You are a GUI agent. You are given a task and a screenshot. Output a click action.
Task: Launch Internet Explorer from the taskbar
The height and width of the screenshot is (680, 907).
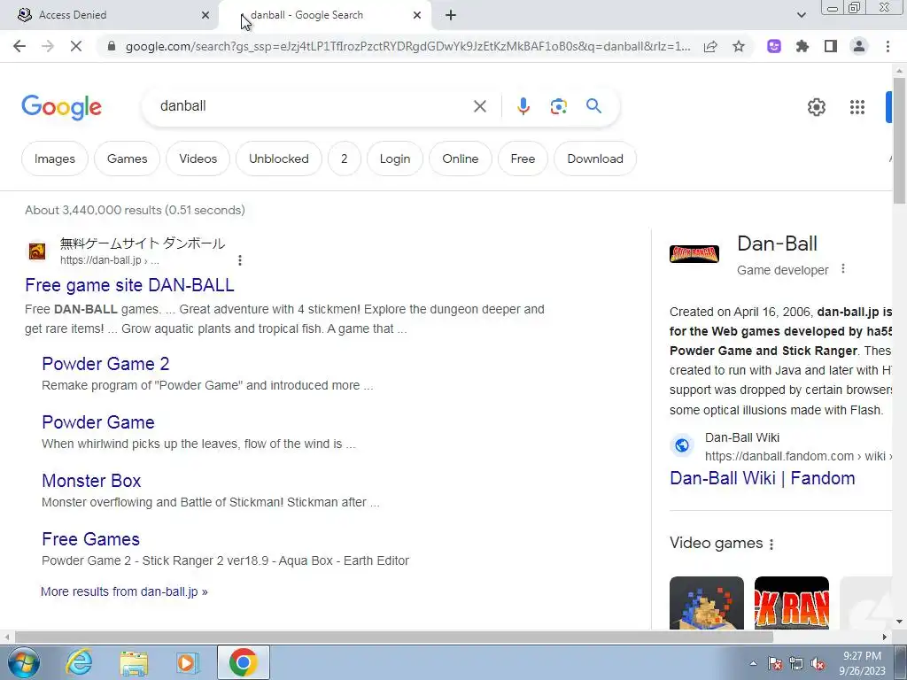(79, 663)
